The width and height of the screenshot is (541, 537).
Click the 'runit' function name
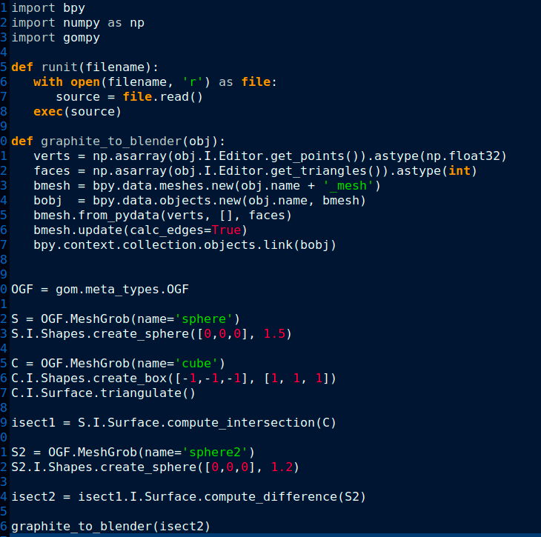tap(59, 67)
